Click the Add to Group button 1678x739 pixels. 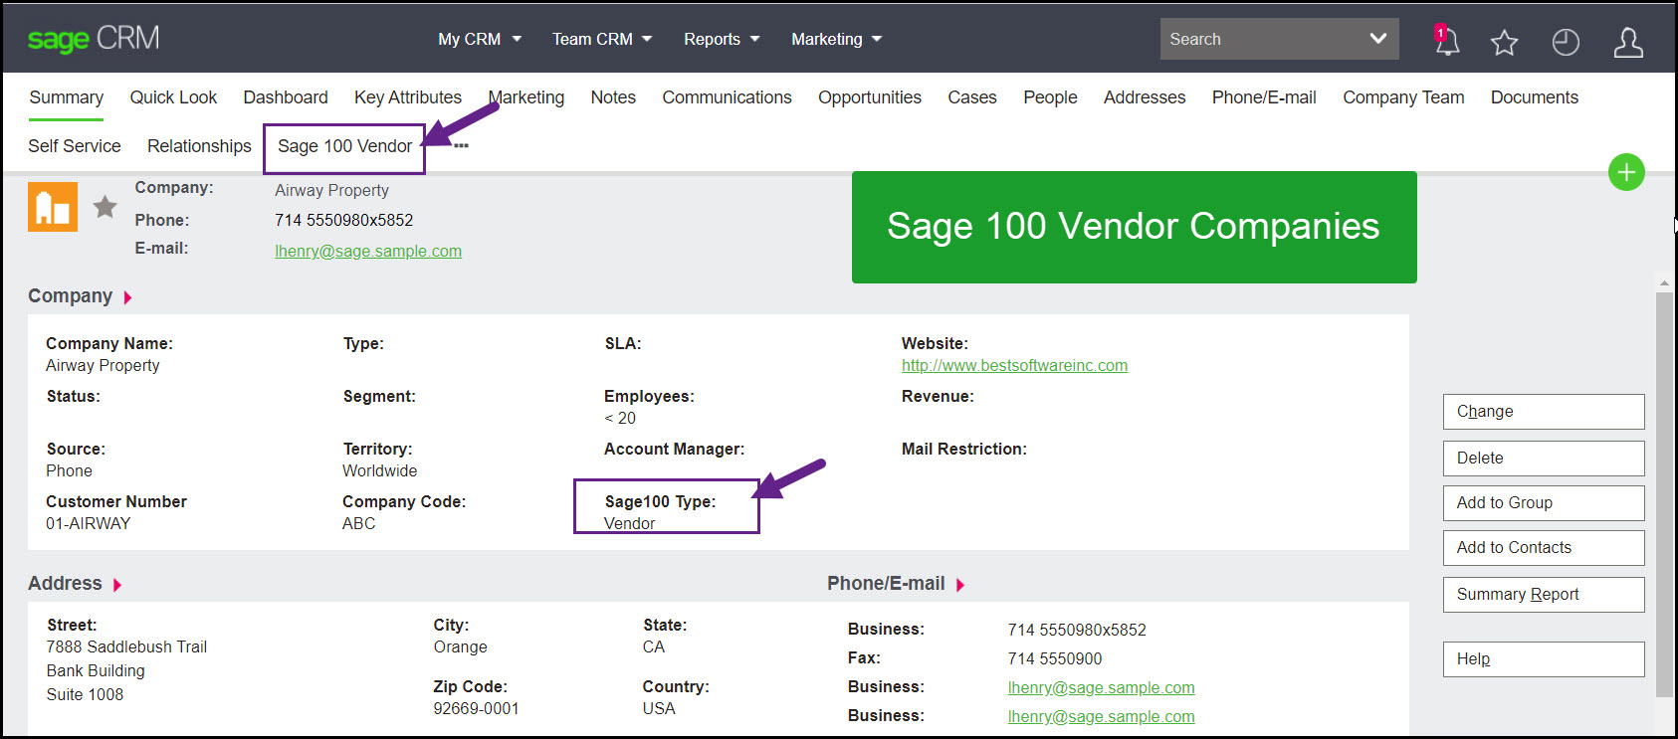pyautogui.click(x=1544, y=503)
